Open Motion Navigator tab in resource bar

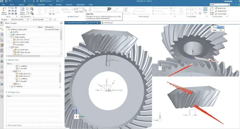pyautogui.click(x=2, y=29)
